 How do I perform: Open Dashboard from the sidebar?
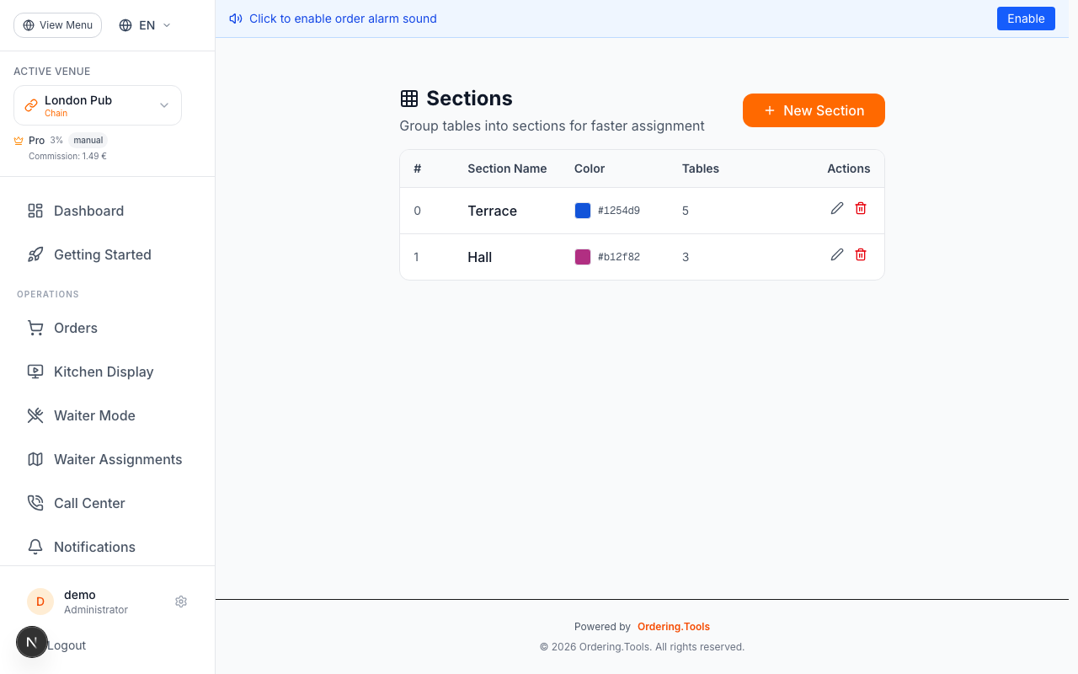88,211
